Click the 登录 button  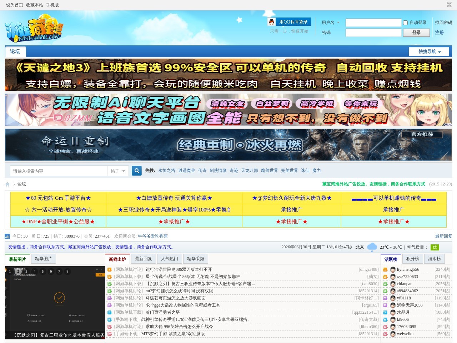[416, 33]
